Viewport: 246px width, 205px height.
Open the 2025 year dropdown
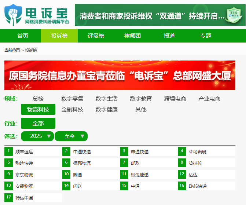point(37,136)
